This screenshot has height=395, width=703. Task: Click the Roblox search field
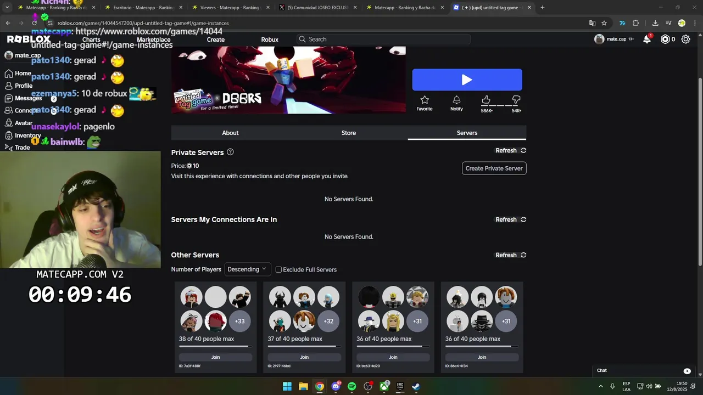tap(383, 39)
